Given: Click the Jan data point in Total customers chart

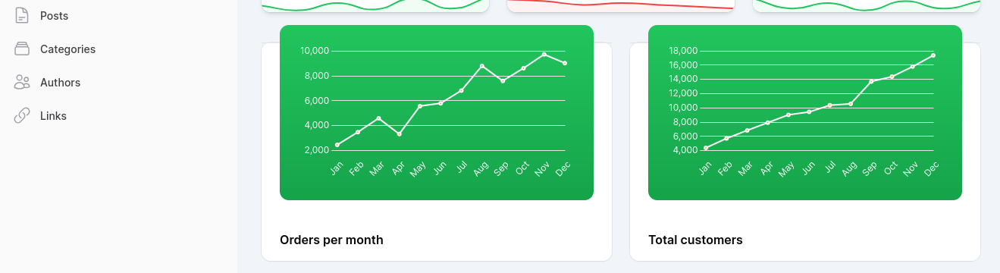Looking at the screenshot, I should [706, 148].
